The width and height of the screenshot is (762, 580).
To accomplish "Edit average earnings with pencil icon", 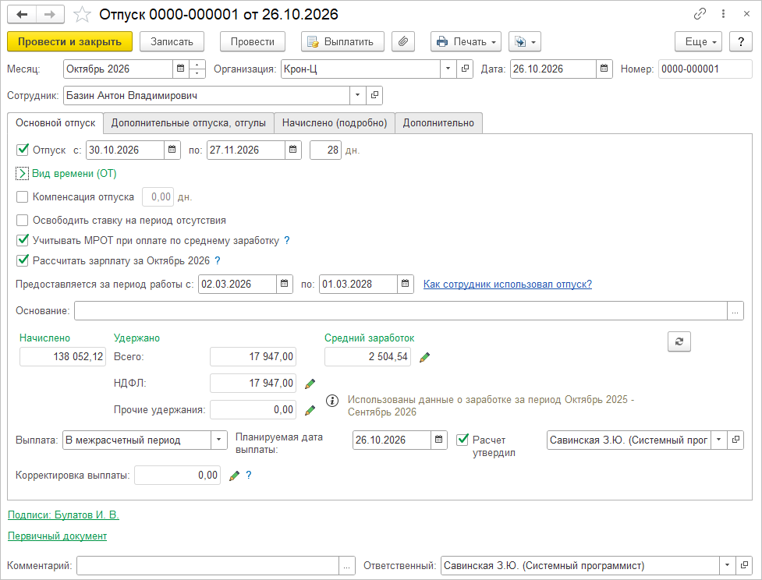I will point(425,358).
